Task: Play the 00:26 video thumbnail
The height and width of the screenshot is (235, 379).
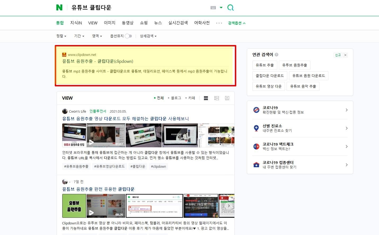Action: pos(106,206)
